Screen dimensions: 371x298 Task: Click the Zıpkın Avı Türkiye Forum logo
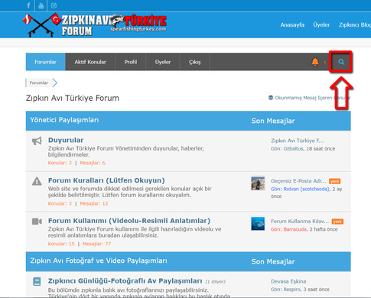95,25
